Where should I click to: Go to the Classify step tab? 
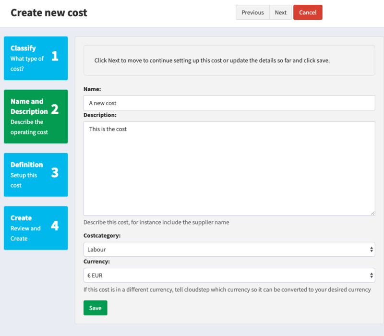click(36, 58)
